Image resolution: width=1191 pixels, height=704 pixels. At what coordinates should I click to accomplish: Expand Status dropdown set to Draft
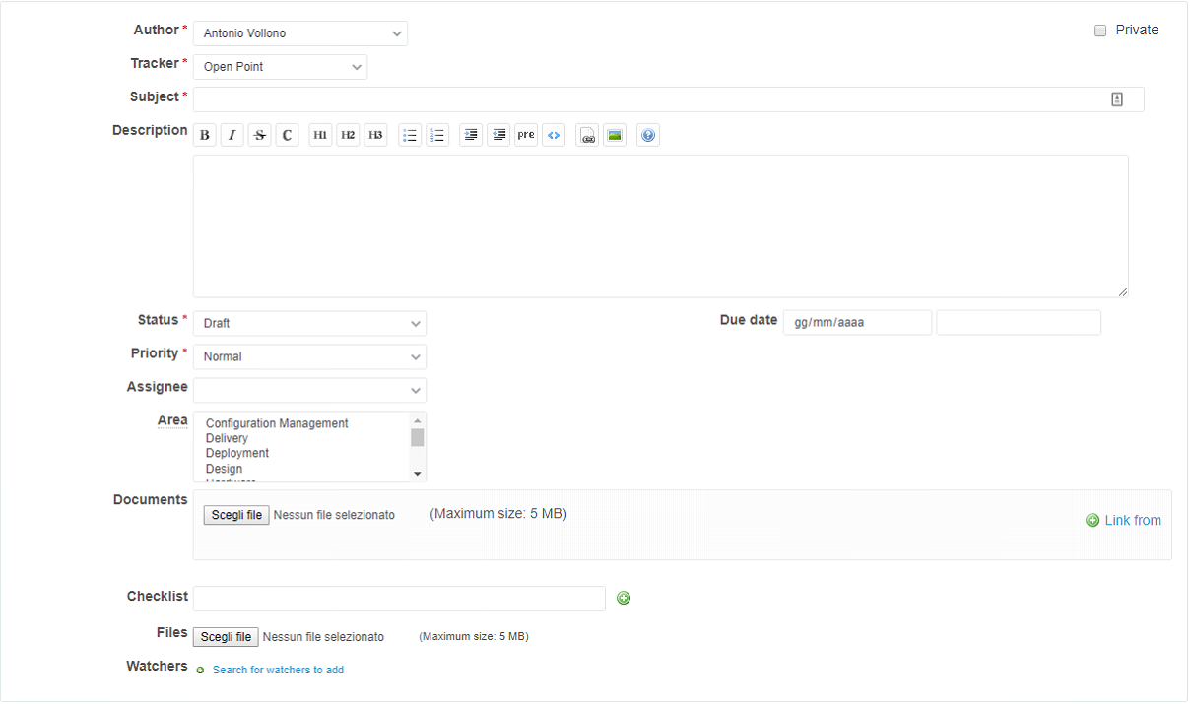pyautogui.click(x=309, y=323)
